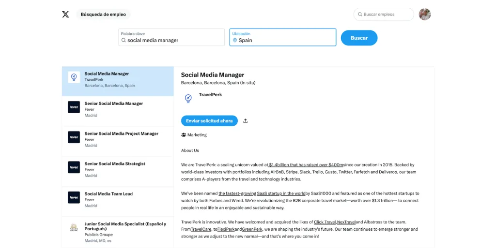Click the location pin icon in Ubicación
The width and height of the screenshot is (496, 252).
235,41
